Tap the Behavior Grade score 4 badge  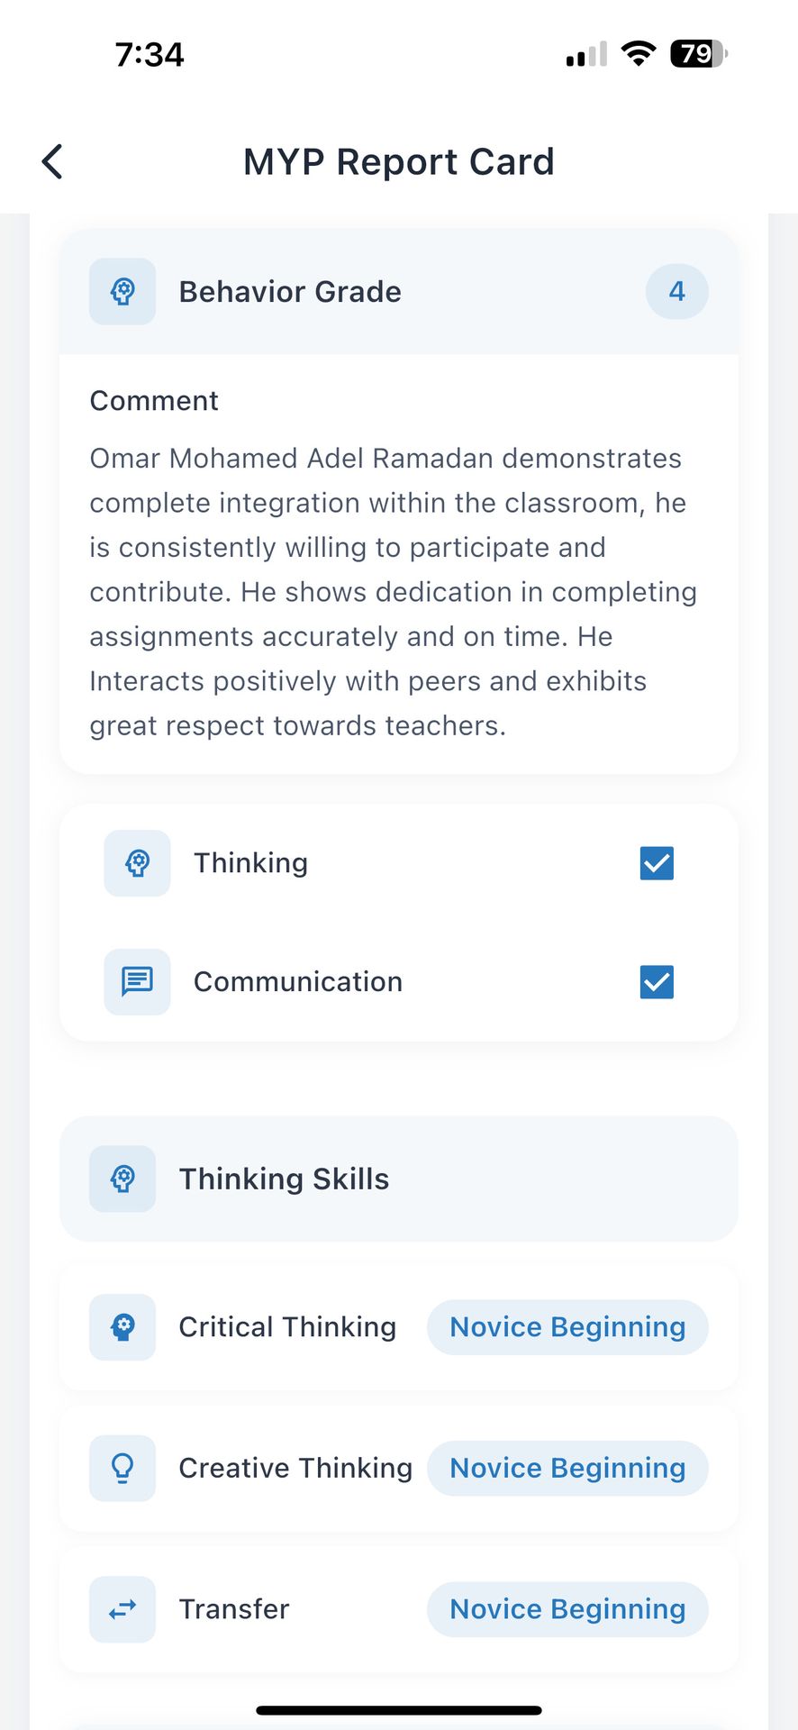[676, 292]
